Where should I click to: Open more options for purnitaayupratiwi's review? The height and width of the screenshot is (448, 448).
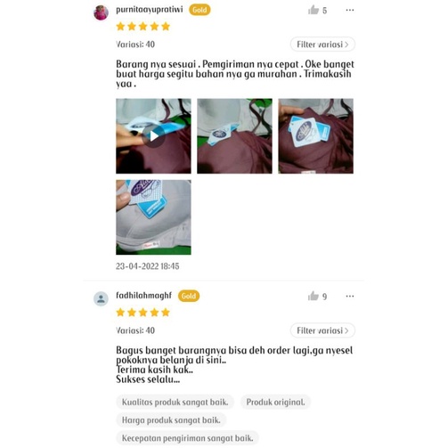click(350, 10)
